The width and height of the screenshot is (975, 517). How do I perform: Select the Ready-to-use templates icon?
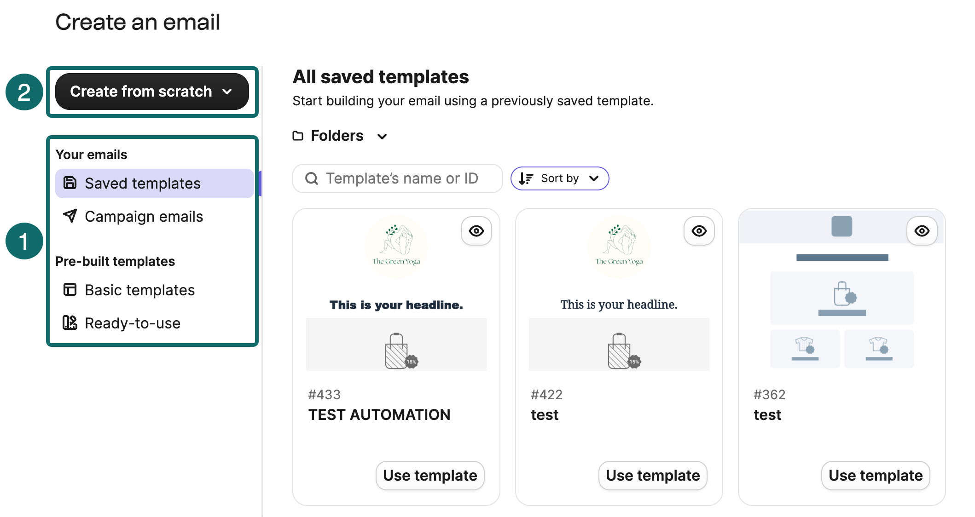pos(70,323)
